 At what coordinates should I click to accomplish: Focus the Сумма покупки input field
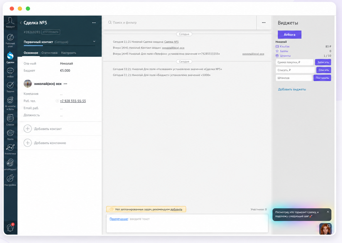click(x=294, y=62)
